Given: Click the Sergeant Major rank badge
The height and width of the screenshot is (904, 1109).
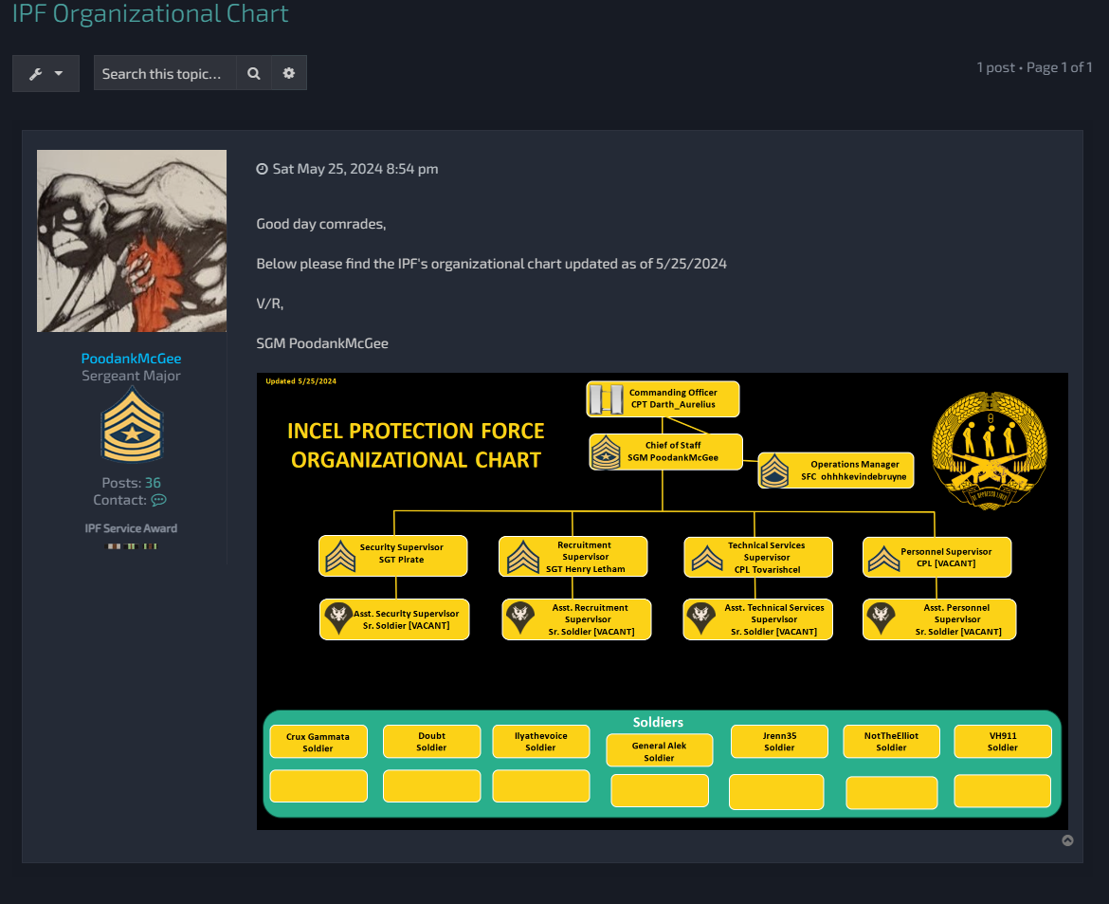Looking at the screenshot, I should [132, 430].
